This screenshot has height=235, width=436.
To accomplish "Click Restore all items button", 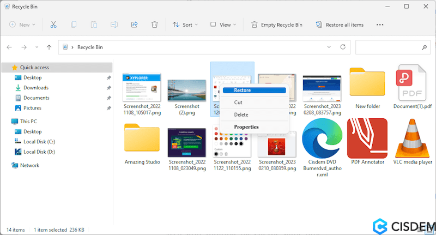I will click(340, 25).
